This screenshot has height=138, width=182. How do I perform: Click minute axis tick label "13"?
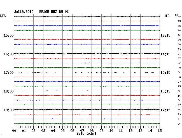click(140, 130)
